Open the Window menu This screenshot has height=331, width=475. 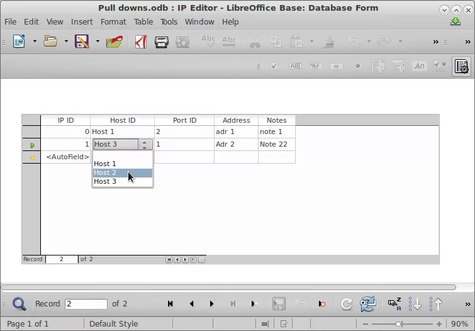tap(199, 22)
